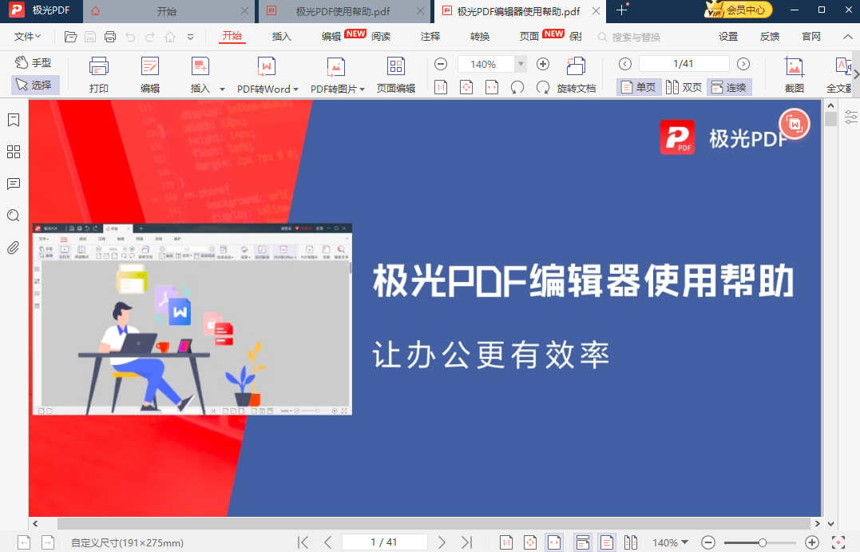Screen dimensions: 860x552
Task: Expand quick-access customize dropdown arrow
Action: point(190,38)
